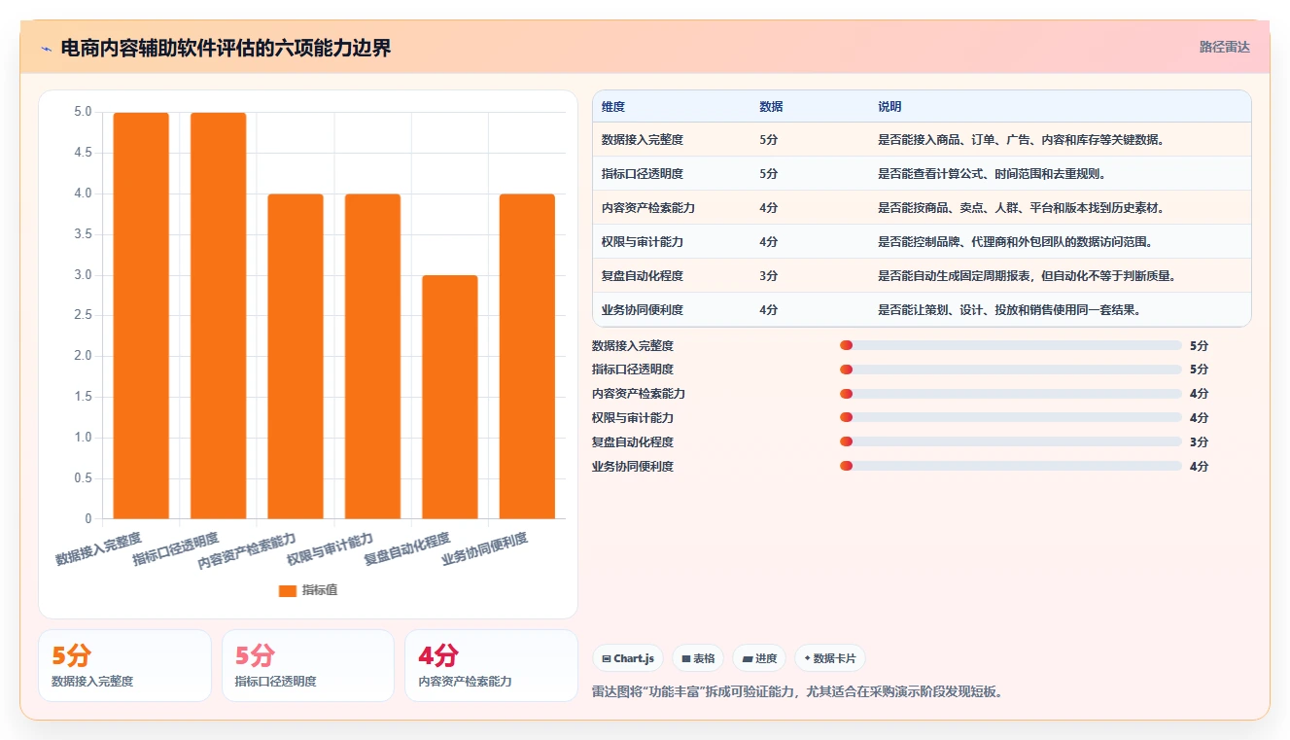The width and height of the screenshot is (1290, 740).
Task: Open the 数据接入完整度 5分 stat card
Action: [124, 665]
